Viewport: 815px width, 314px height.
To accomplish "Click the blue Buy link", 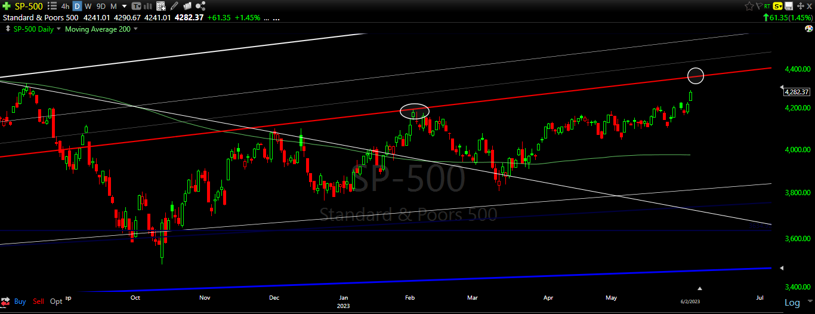I will pos(20,301).
